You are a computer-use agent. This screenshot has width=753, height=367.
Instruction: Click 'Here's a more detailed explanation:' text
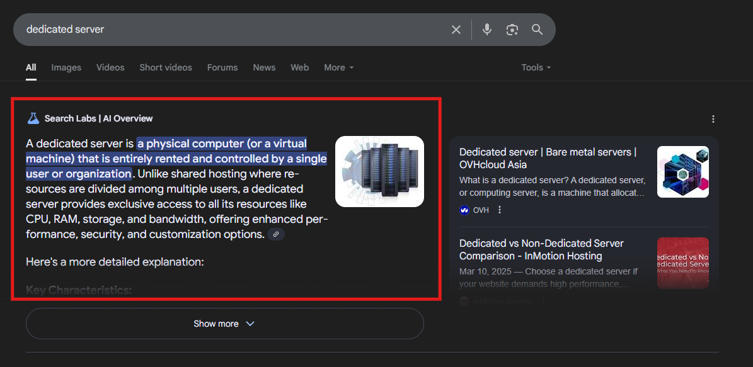point(115,262)
